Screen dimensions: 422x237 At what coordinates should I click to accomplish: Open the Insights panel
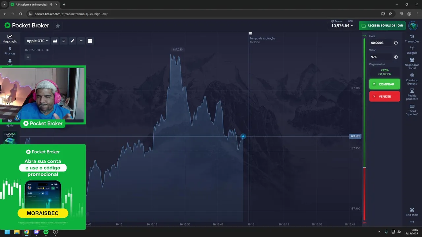coord(412,50)
